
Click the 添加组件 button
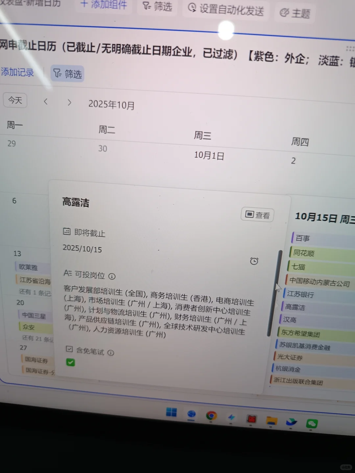point(104,4)
